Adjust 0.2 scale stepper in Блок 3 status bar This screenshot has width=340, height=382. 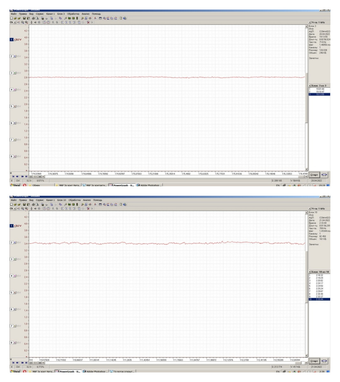tap(31, 180)
